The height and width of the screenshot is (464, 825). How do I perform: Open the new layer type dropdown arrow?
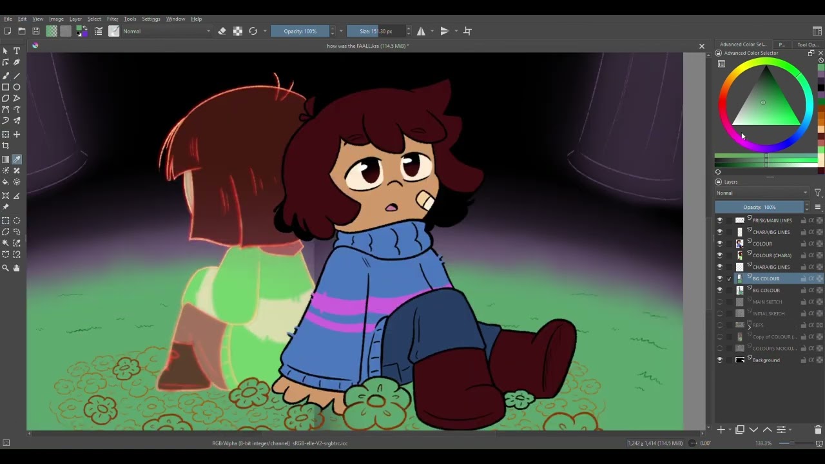coord(729,430)
